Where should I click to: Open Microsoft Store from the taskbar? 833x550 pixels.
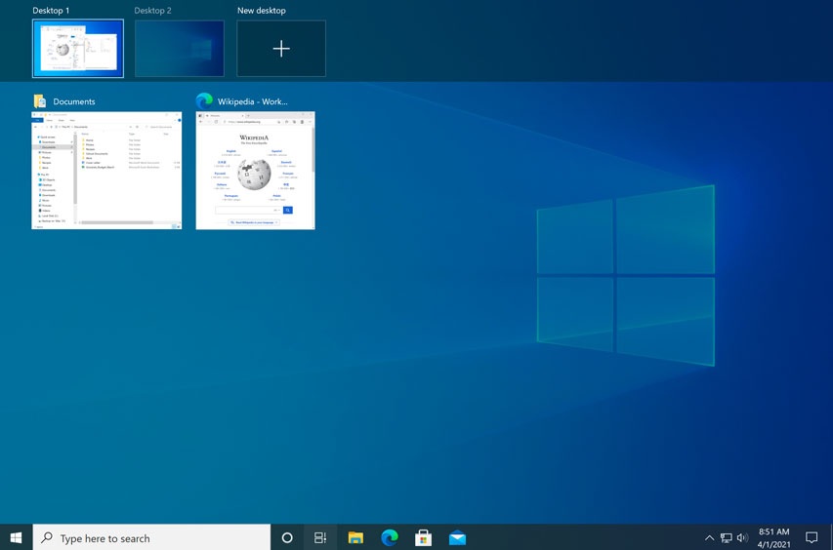pos(423,537)
